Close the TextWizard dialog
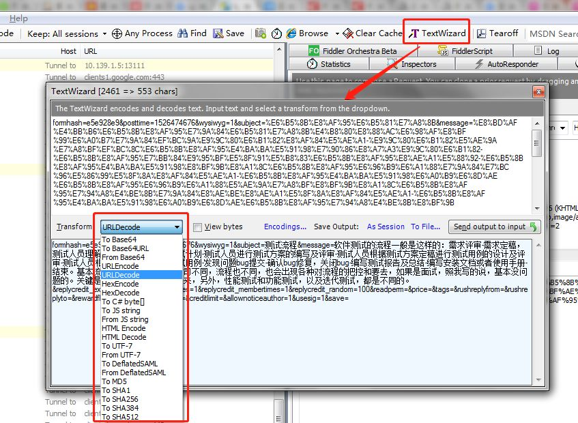 [x=538, y=91]
